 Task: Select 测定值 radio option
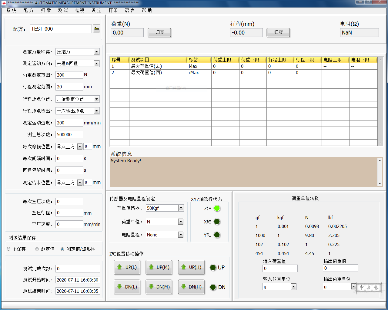37,249
